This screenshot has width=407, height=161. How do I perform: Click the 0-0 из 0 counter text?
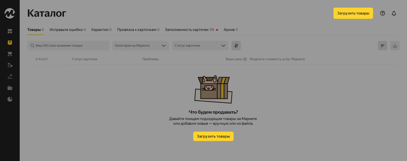click(42, 59)
